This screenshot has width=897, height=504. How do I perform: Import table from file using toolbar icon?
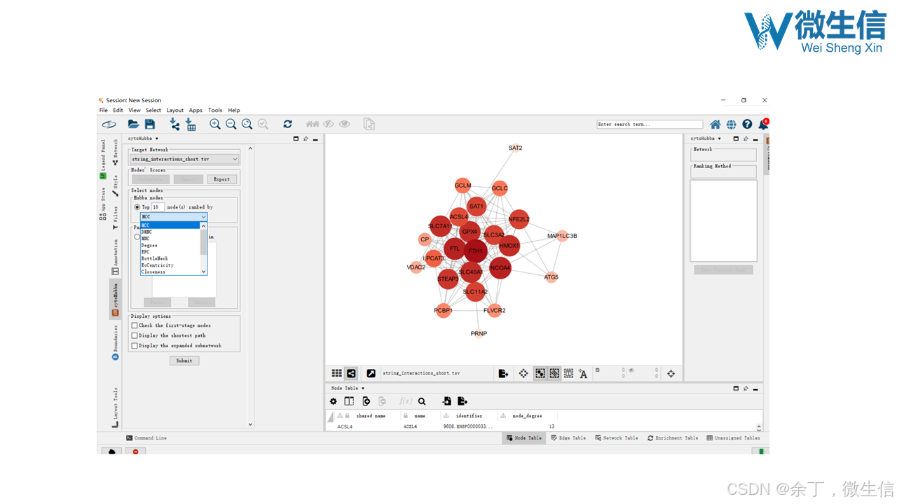(x=190, y=124)
